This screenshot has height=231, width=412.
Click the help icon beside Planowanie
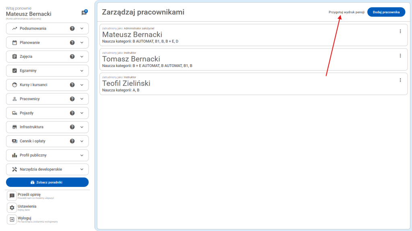(72, 43)
